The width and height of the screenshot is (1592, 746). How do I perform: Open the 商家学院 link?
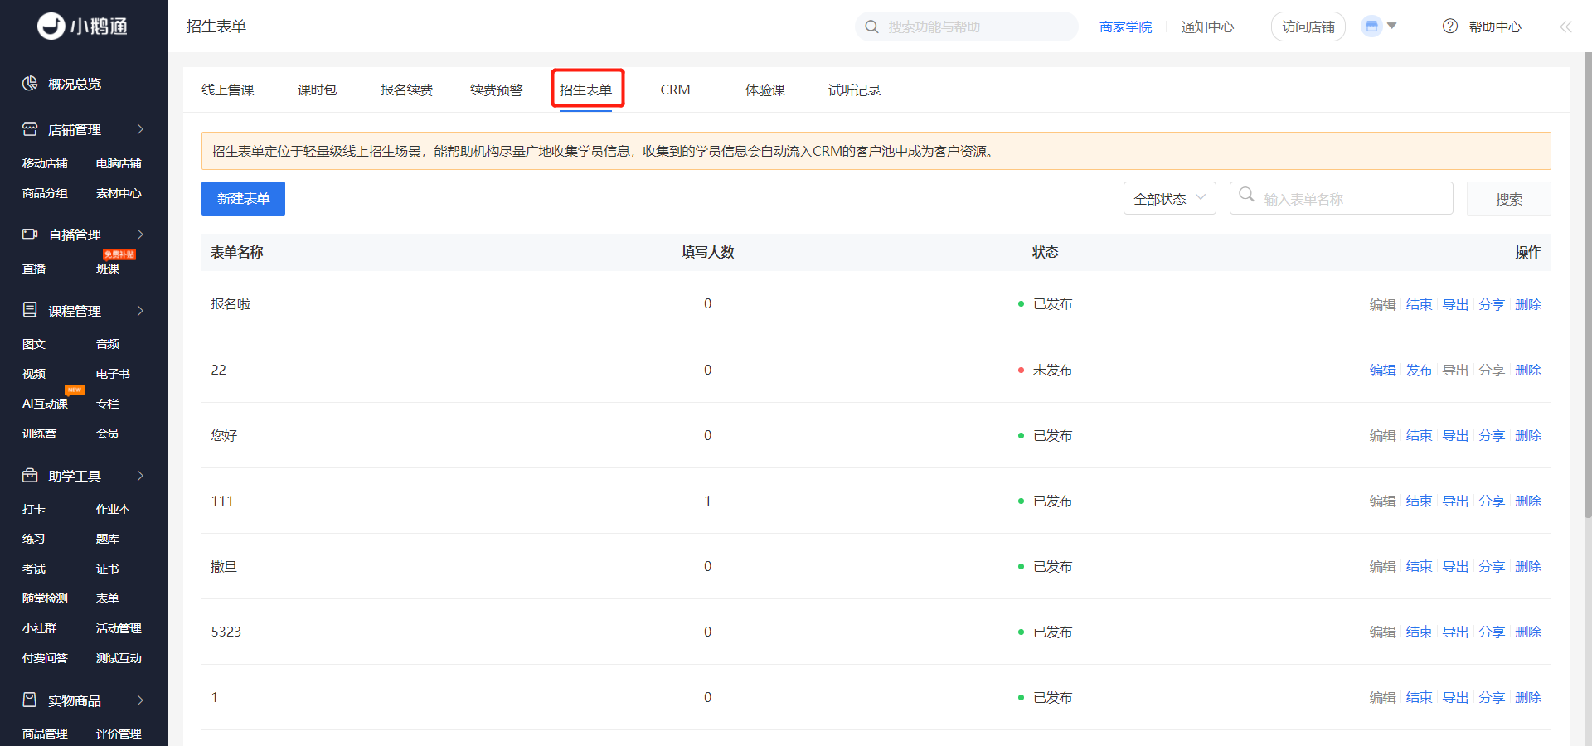(x=1126, y=27)
